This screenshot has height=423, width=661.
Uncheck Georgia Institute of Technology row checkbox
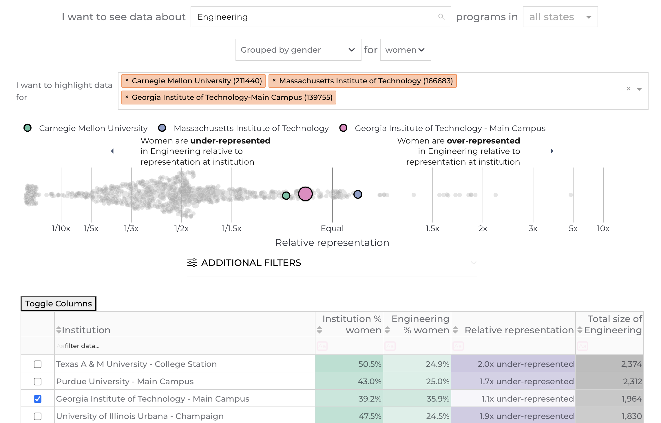pos(38,399)
